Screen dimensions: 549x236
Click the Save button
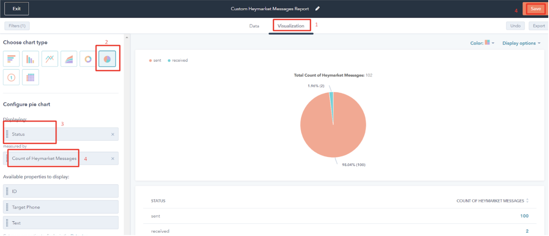pos(536,9)
